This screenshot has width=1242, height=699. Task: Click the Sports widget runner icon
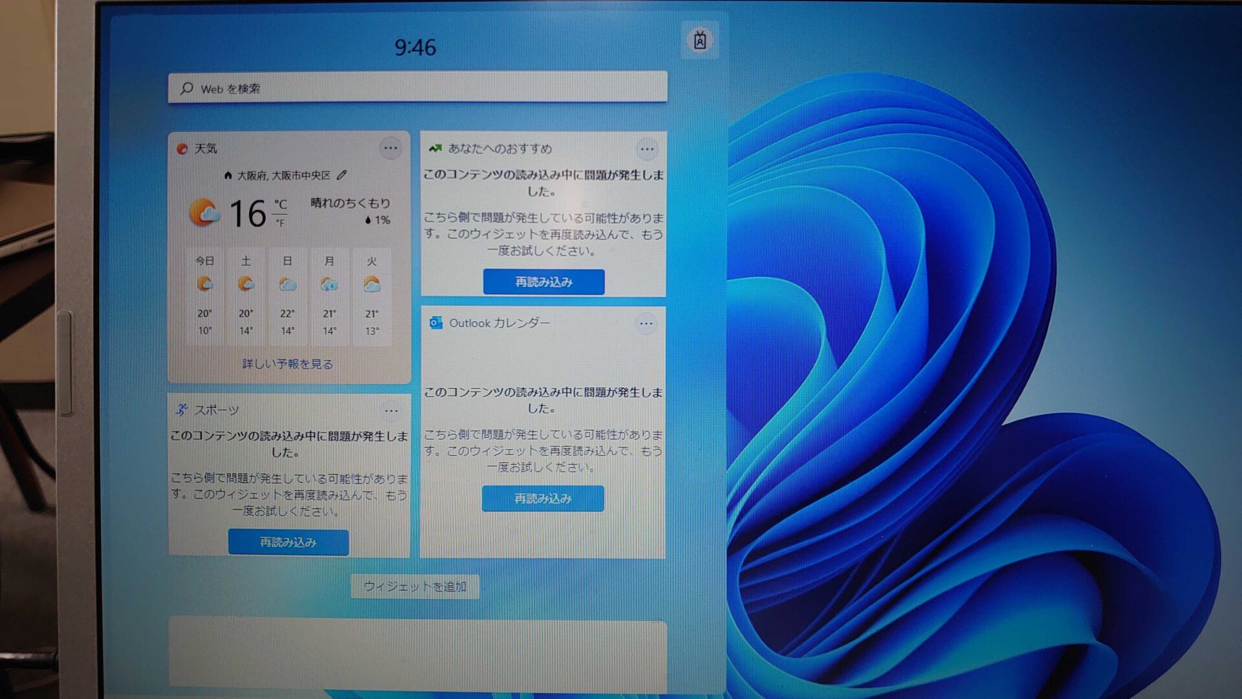coord(182,410)
